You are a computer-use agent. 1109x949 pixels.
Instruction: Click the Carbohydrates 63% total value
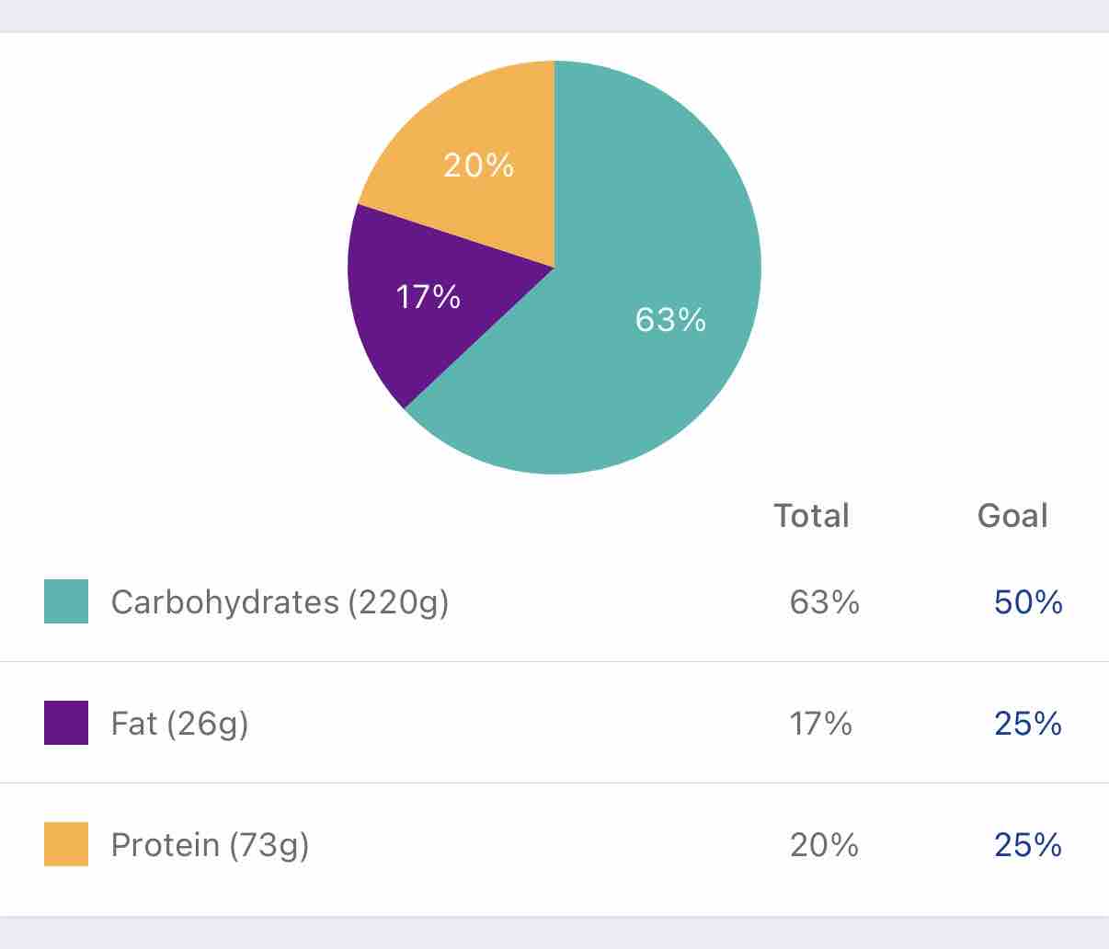[824, 602]
